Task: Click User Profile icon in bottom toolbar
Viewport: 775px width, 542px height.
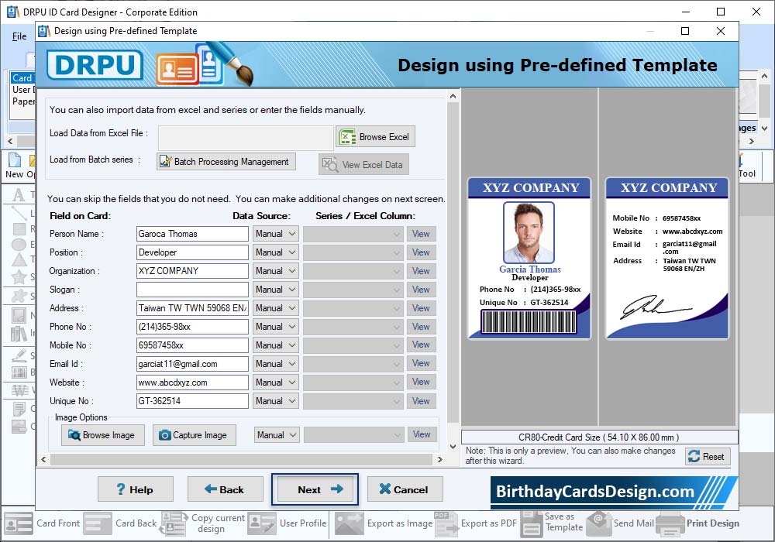Action: tap(261, 523)
